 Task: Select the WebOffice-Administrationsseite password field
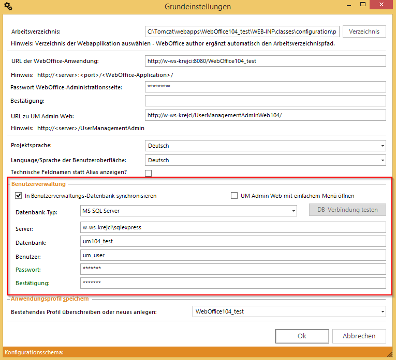pyautogui.click(x=265, y=87)
